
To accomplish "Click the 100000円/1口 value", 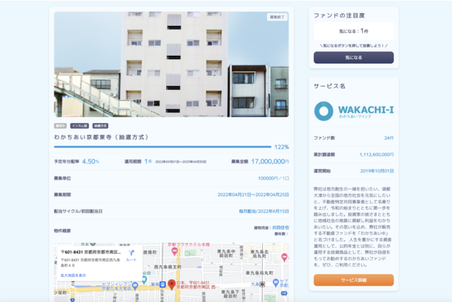I will 273,178.
